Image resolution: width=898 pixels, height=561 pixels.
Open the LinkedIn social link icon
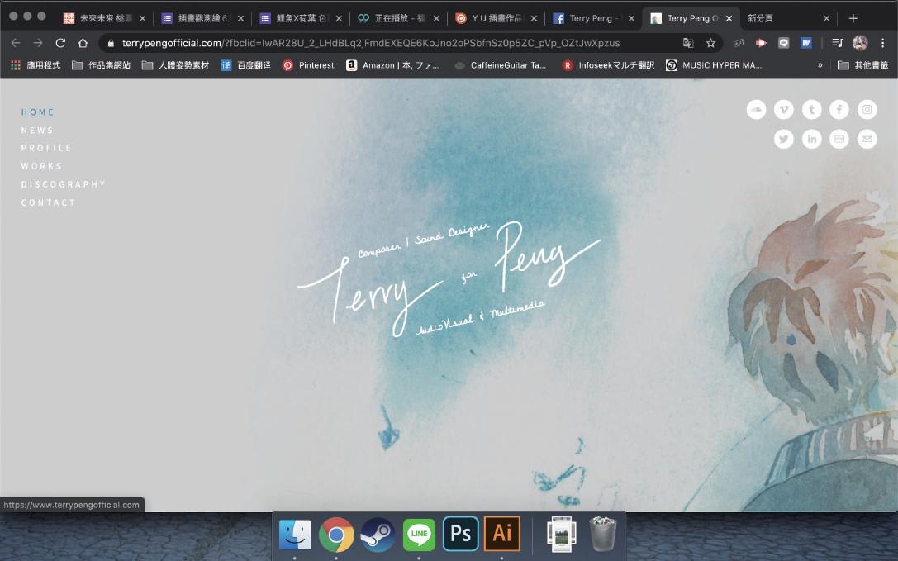coord(811,139)
